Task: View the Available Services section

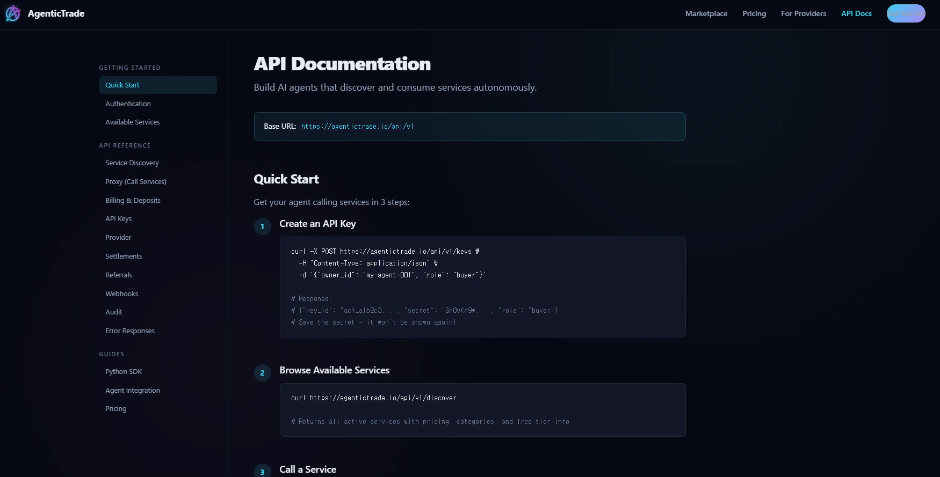Action: pos(132,122)
